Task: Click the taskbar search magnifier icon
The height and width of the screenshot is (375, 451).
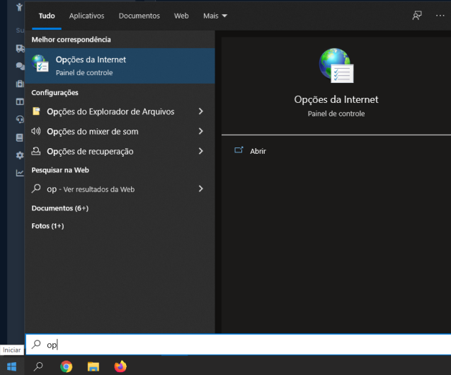Action: click(38, 366)
